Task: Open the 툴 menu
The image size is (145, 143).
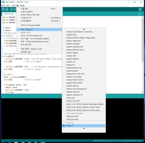Action: [x=18, y=6]
